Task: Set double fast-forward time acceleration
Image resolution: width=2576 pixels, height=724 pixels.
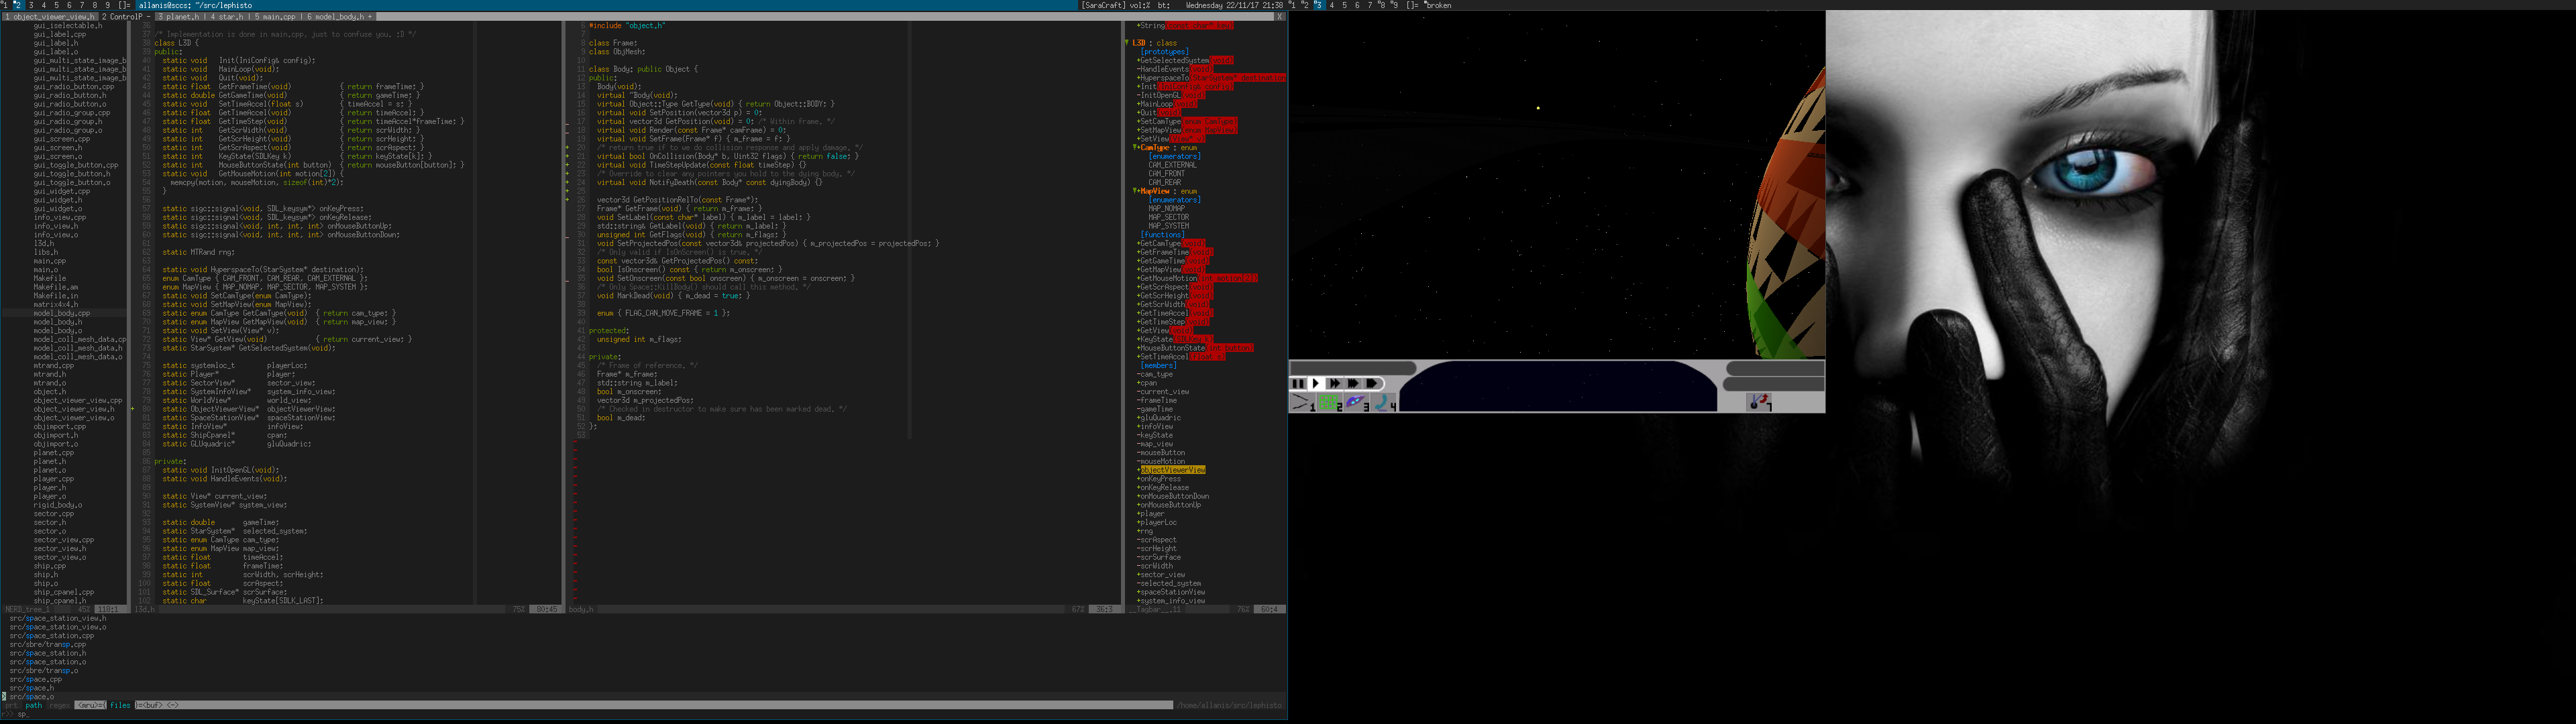Action: 1335,383
